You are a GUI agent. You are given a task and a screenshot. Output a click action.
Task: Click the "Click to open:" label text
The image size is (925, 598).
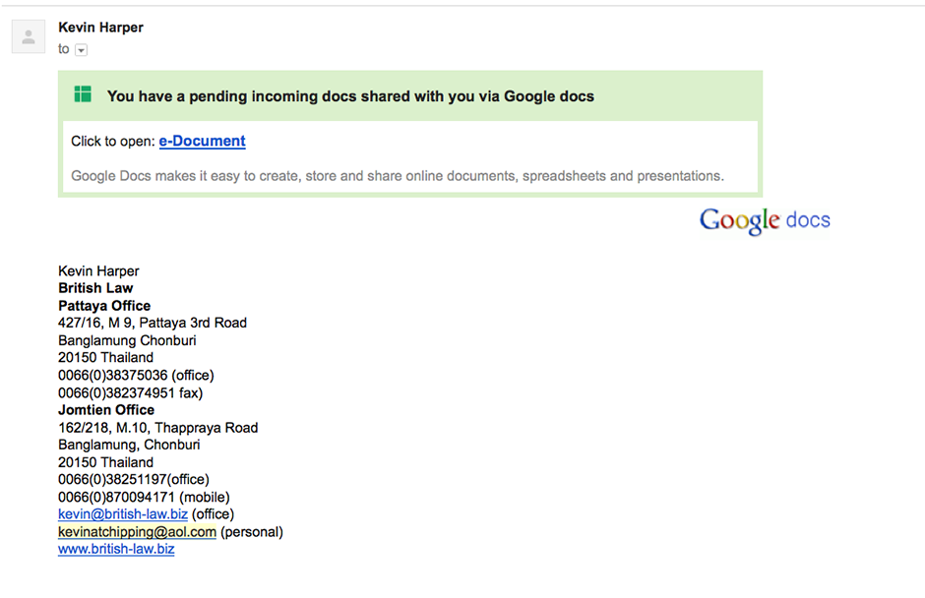click(112, 142)
